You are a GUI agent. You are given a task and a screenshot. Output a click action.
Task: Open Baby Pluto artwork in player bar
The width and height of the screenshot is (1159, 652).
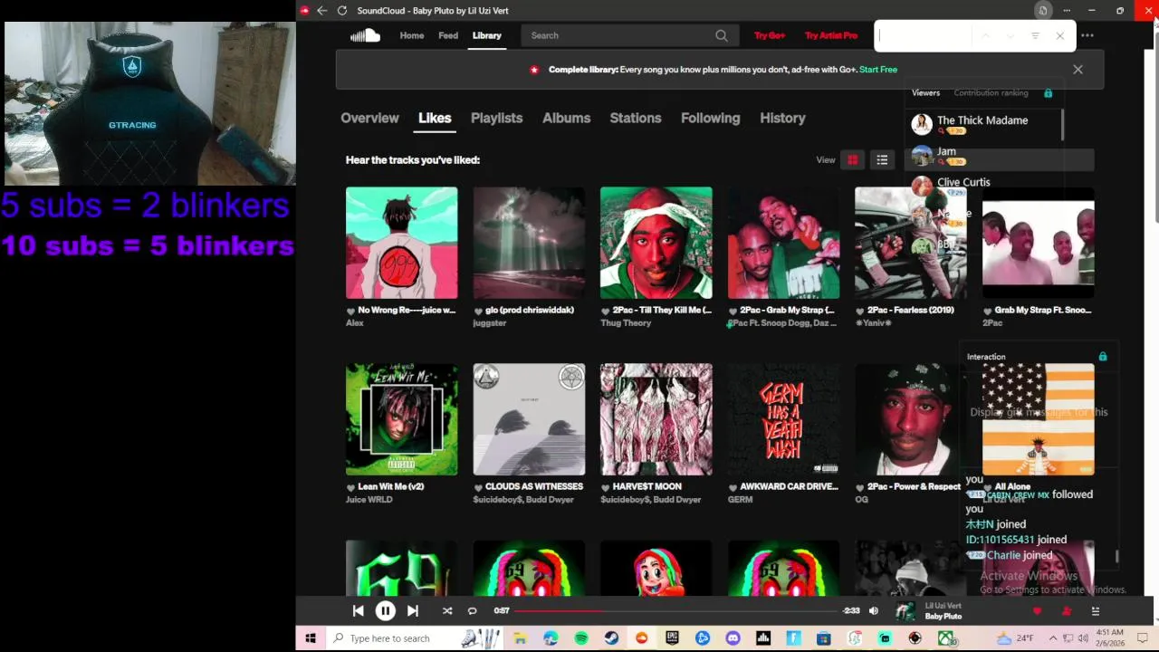tap(905, 611)
